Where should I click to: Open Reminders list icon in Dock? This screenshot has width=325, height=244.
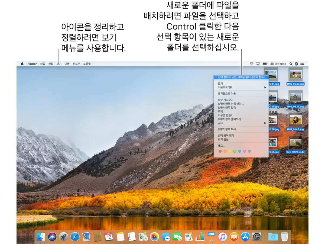(x=132, y=237)
